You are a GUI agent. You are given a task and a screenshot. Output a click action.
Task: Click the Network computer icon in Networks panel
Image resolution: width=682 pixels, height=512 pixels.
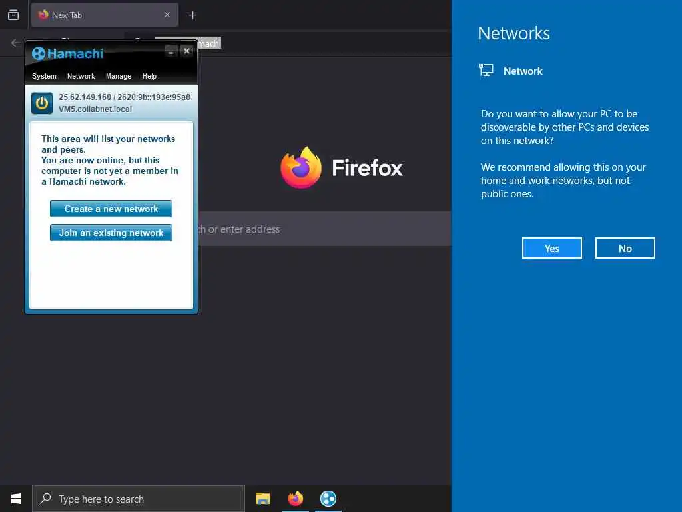(486, 70)
